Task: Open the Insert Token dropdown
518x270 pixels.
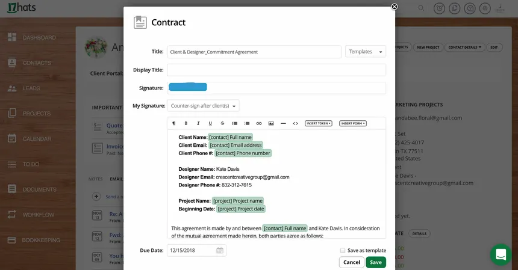Action: [x=319, y=123]
